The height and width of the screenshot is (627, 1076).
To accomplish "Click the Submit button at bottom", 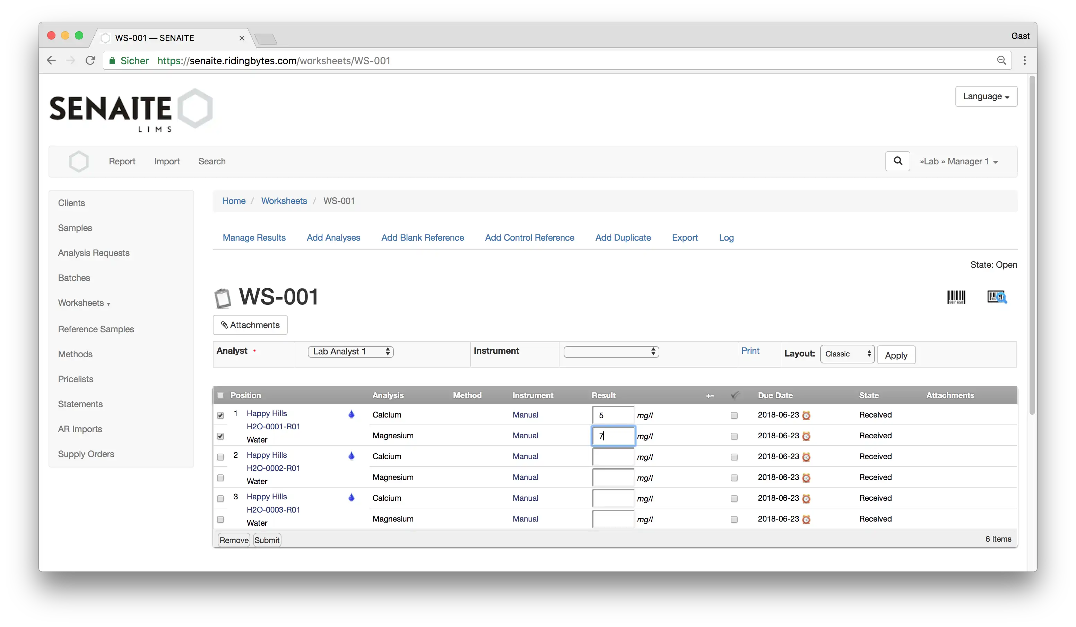I will coord(267,540).
